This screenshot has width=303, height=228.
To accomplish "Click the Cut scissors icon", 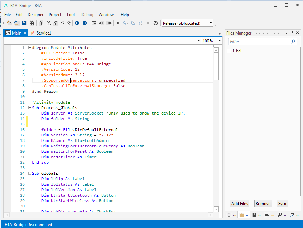I will click(x=49, y=23).
